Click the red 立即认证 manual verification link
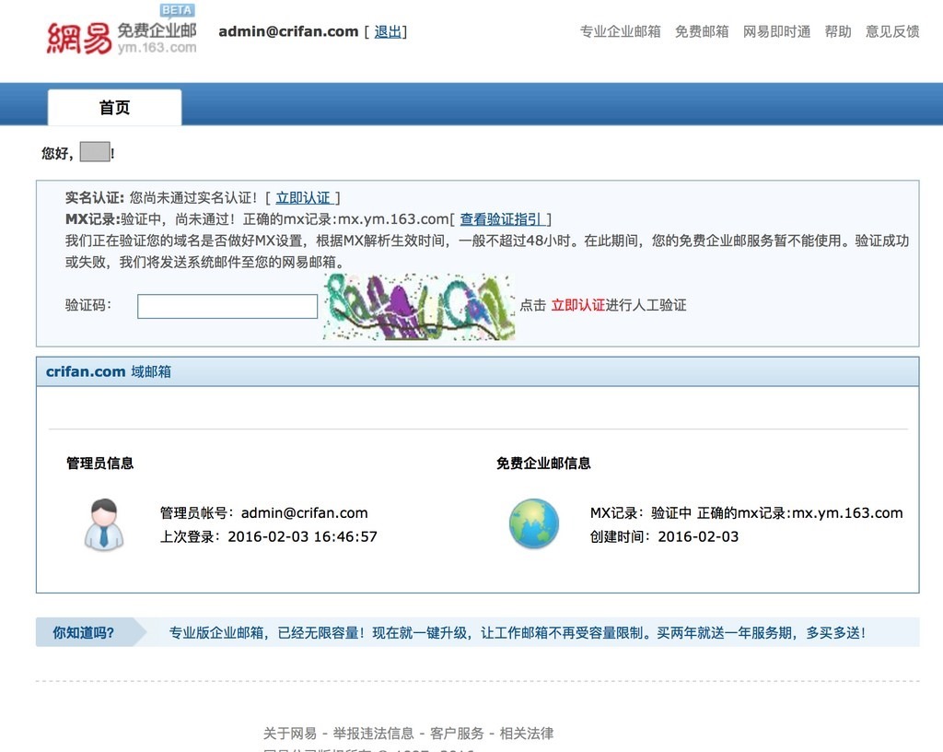The width and height of the screenshot is (943, 752). (x=578, y=305)
